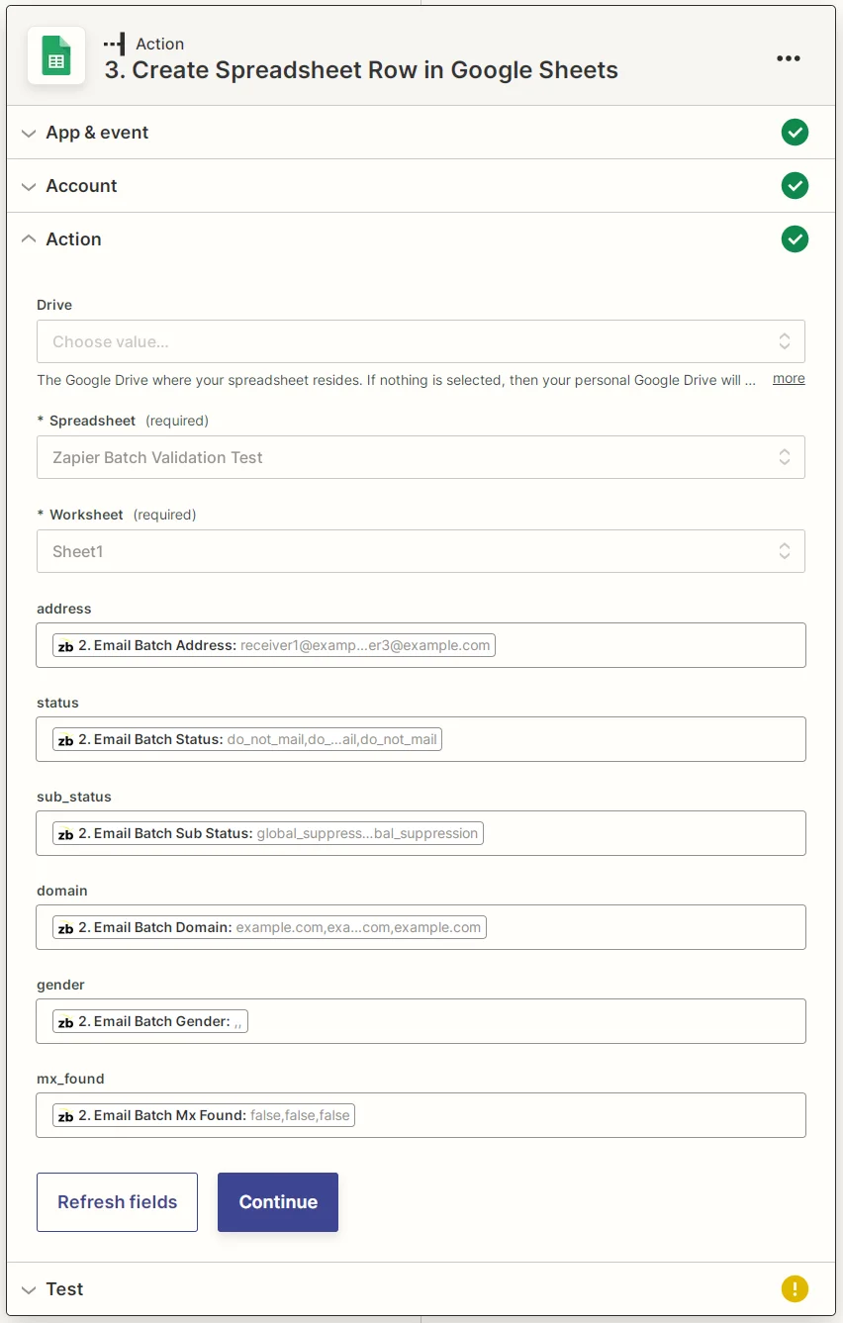The image size is (843, 1323).
Task: Open the Spreadsheet dropdown
Action: pyautogui.click(x=421, y=457)
